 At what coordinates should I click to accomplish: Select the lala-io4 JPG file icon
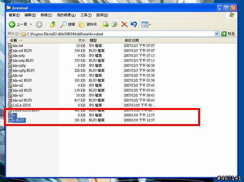(x=10, y=46)
